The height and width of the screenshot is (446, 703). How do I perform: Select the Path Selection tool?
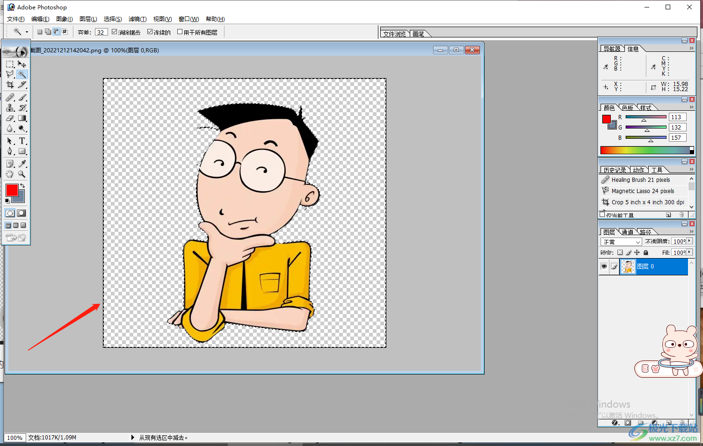[10, 141]
